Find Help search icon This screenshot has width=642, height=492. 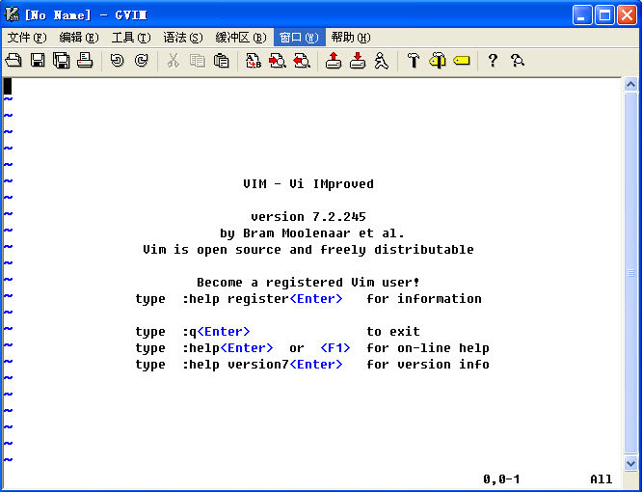517,61
